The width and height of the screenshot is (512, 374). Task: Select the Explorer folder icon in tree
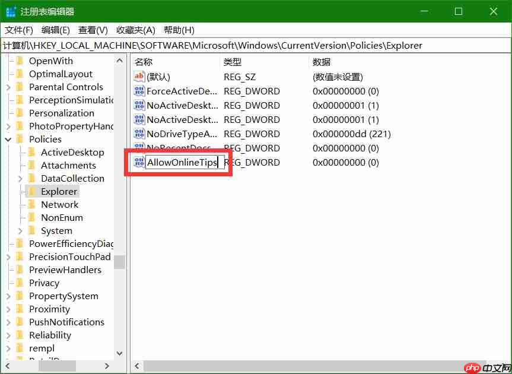point(33,191)
